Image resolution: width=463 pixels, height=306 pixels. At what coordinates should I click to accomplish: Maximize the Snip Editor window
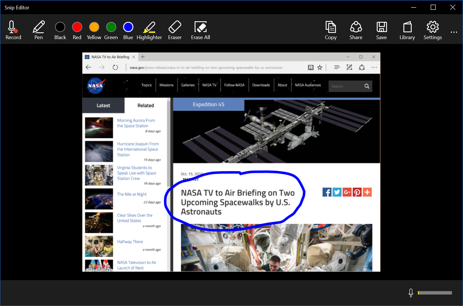point(433,7)
